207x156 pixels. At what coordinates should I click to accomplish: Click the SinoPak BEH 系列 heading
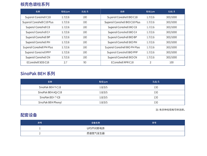pos(38,74)
